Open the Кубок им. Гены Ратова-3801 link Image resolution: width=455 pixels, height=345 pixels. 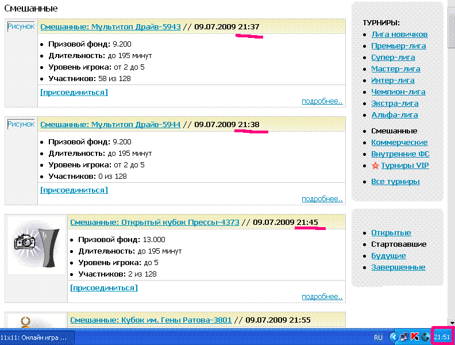pyautogui.click(x=151, y=320)
